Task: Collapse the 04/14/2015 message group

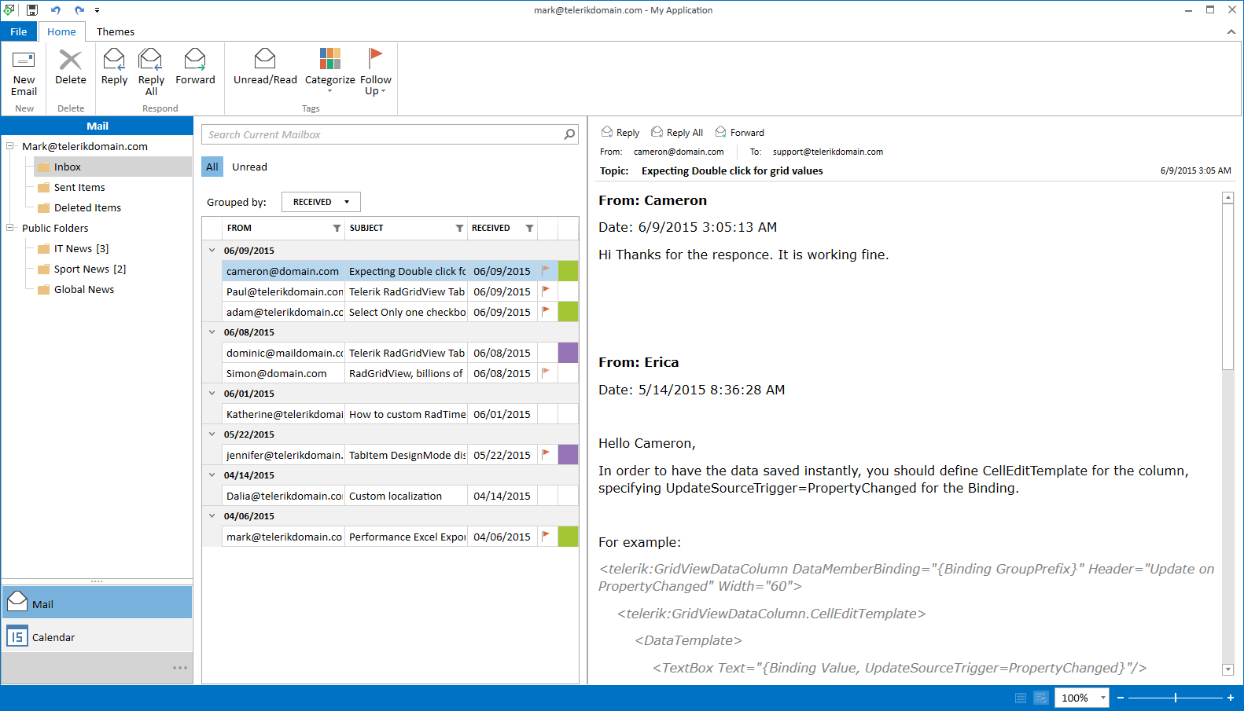Action: pyautogui.click(x=212, y=475)
